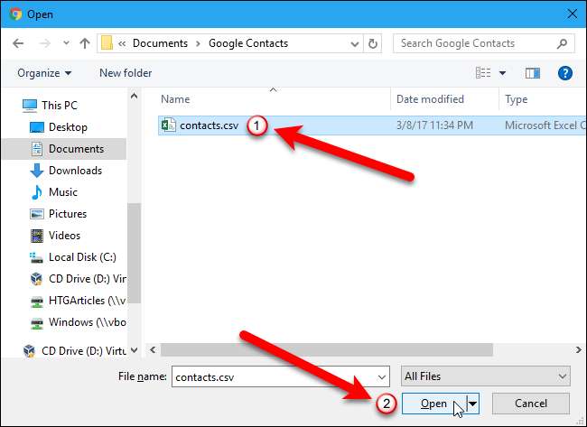This screenshot has height=427, width=587.
Task: Click date 3/8/17 11:34 PM cell
Action: coord(434,125)
